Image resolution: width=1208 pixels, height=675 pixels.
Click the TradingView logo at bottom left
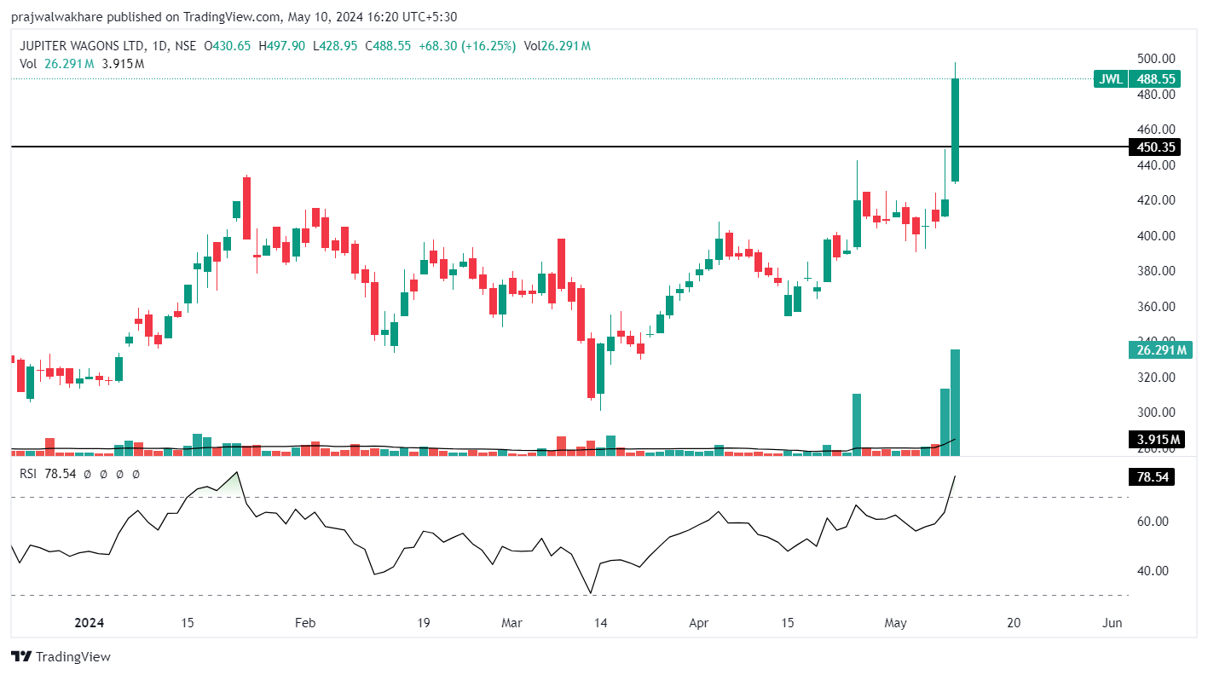[61, 656]
